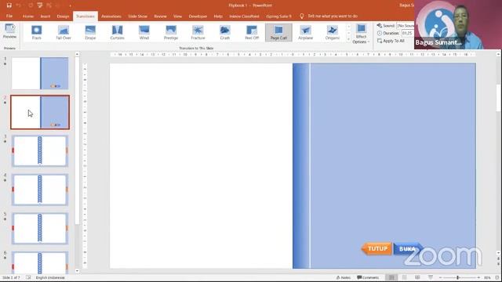The height and width of the screenshot is (282, 502).
Task: Switch to the Animations tab
Action: [111, 16]
